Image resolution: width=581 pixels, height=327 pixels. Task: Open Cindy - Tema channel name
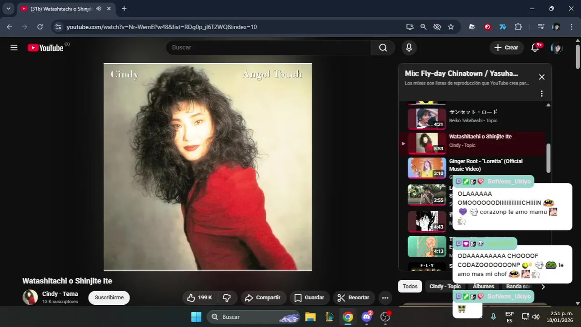point(60,294)
